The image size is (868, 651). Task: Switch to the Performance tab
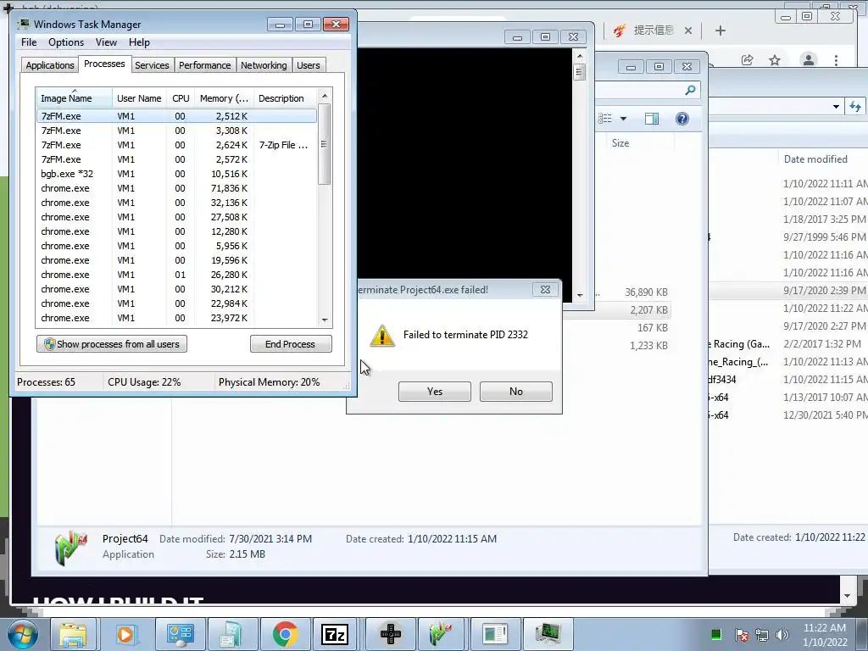tap(204, 65)
